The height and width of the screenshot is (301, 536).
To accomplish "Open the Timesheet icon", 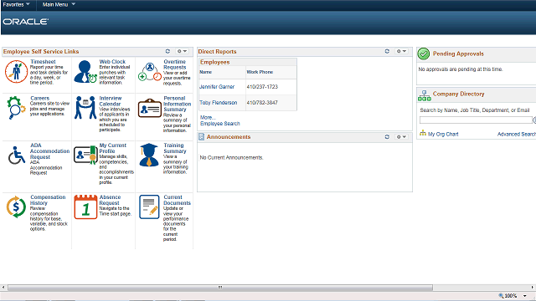I will pos(16,72).
